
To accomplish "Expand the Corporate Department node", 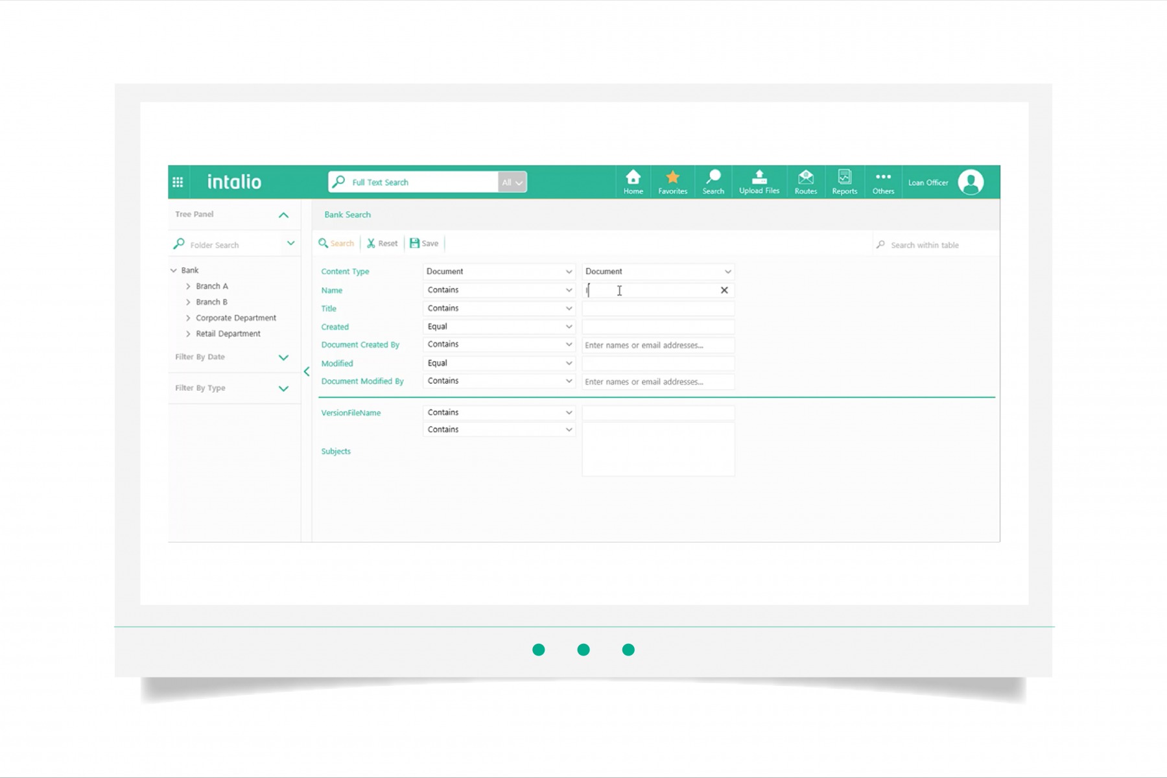I will pyautogui.click(x=188, y=318).
